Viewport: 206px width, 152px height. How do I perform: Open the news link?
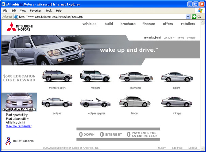181,37
